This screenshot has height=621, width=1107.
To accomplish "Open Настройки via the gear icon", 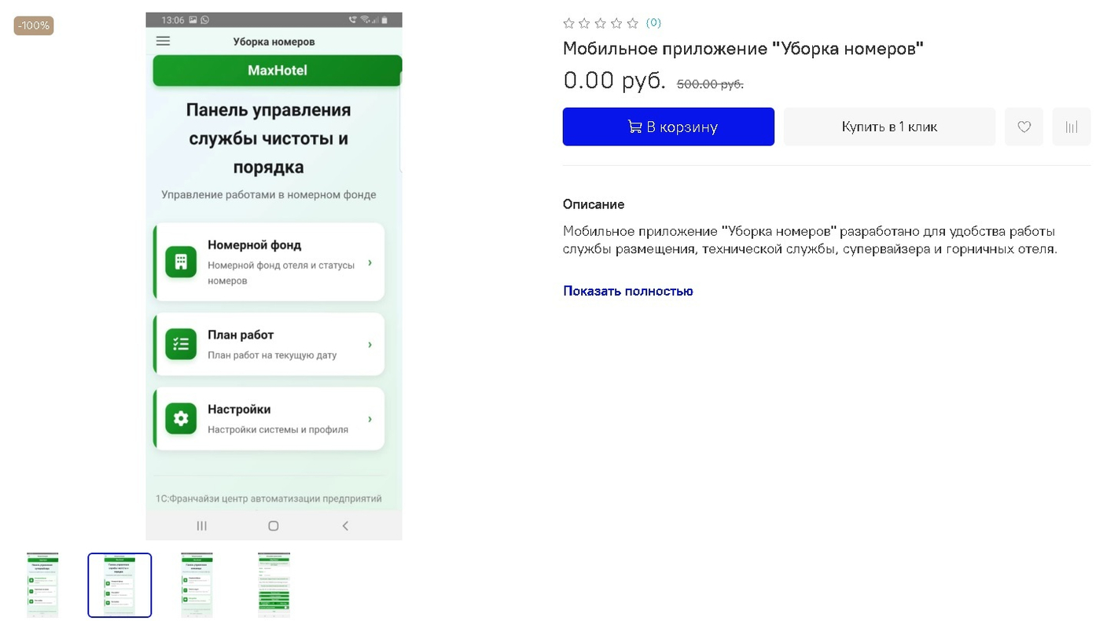I will pyautogui.click(x=180, y=418).
